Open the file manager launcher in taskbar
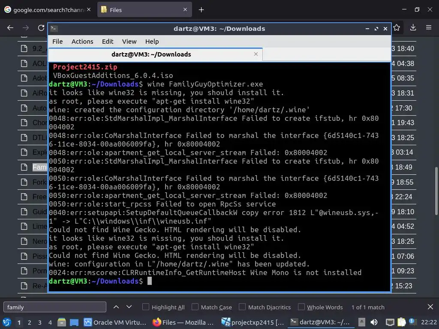This screenshot has height=329, width=439. [x=62, y=322]
